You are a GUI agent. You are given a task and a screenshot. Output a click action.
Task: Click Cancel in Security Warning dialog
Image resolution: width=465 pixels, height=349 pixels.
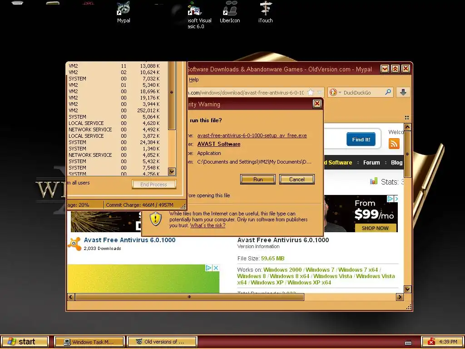point(297,179)
